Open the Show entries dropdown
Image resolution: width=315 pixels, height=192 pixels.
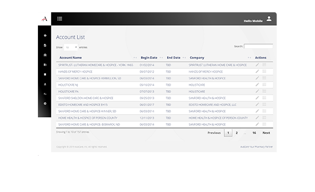[70, 47]
